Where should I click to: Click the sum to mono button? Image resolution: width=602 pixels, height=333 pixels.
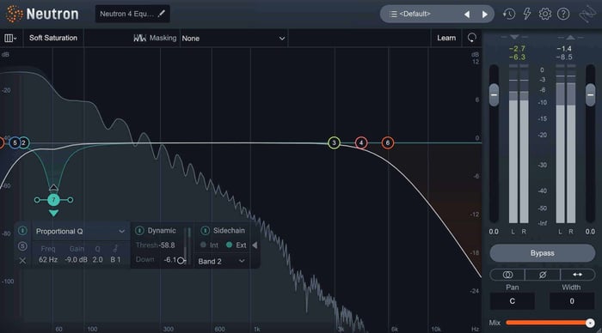tap(507, 275)
